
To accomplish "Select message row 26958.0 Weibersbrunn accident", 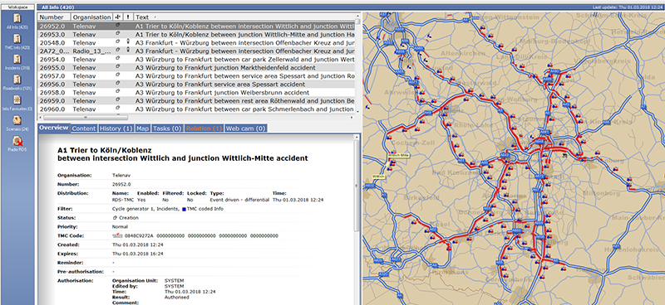I will tap(196, 93).
